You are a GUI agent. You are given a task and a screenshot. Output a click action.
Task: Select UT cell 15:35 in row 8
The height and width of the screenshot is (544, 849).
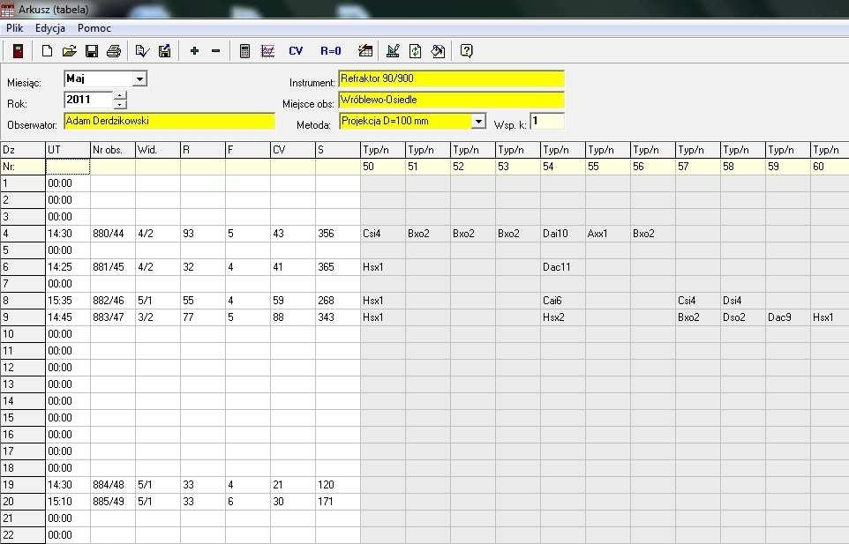[x=68, y=301]
